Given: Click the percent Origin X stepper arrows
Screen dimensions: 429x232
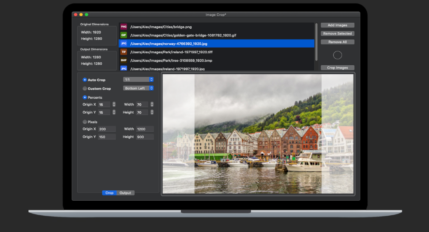Looking at the screenshot, I should pos(114,104).
